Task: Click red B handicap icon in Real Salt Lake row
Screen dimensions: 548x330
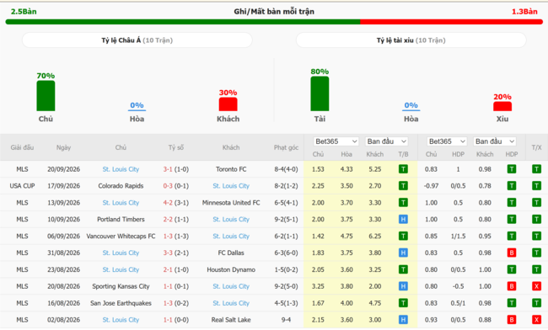Action: (512, 320)
